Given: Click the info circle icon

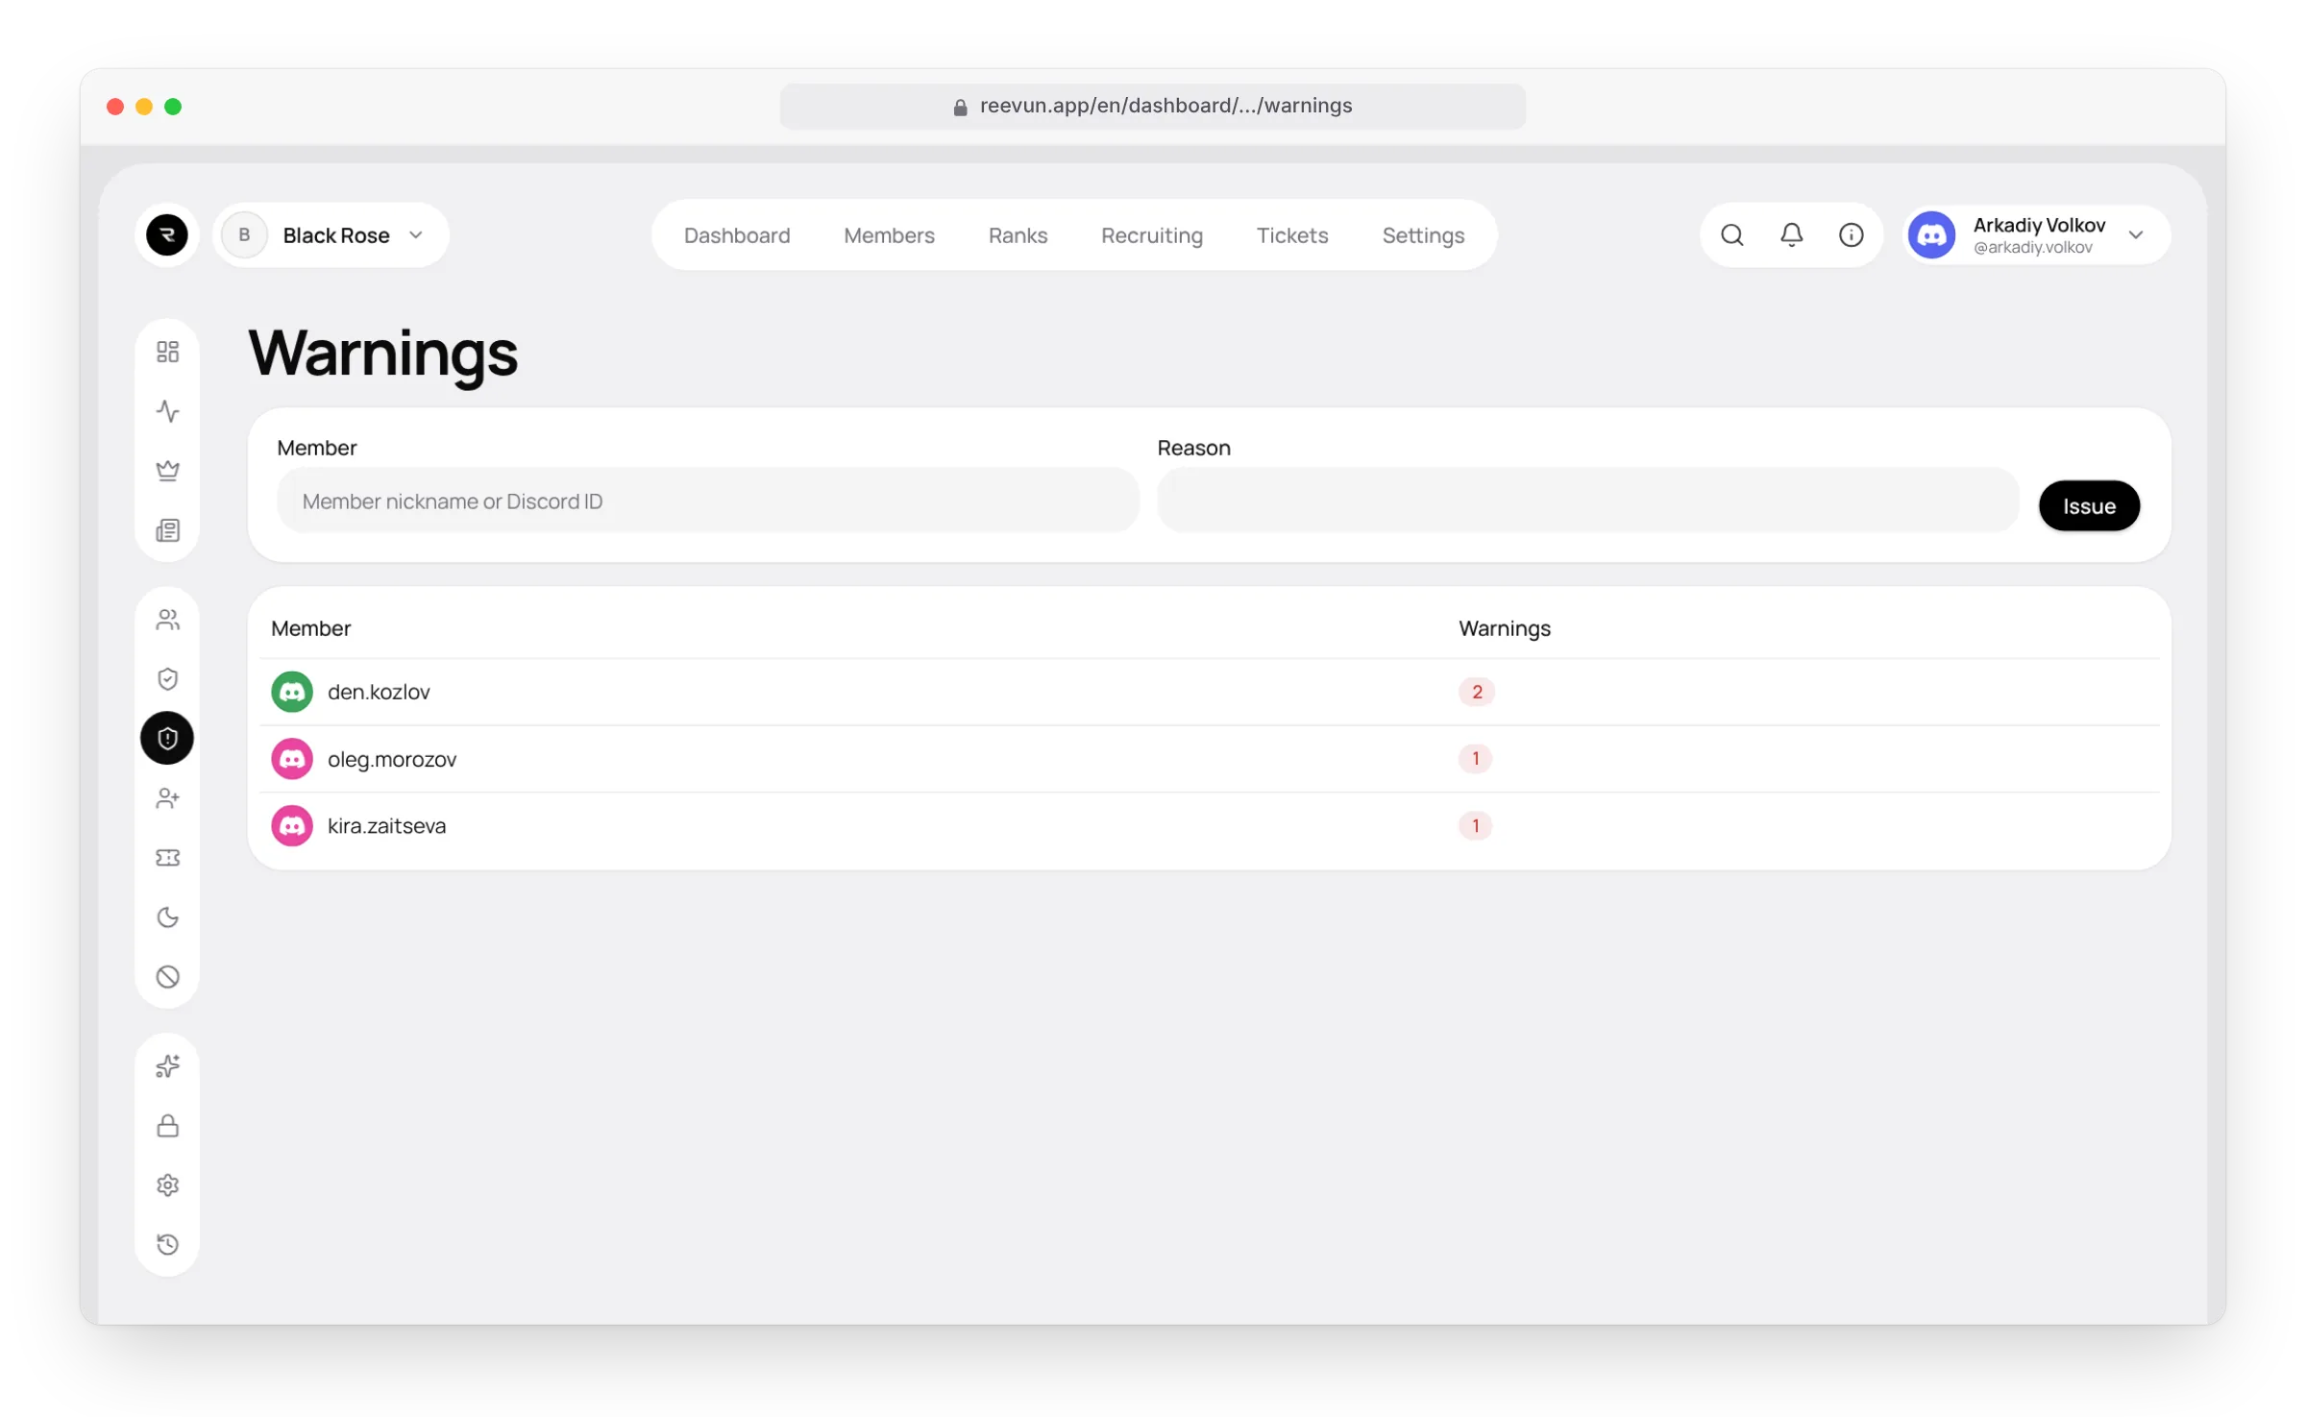Looking at the screenshot, I should (x=1851, y=234).
